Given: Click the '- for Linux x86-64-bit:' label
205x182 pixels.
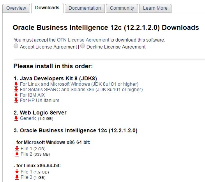Looking at the screenshot, I should [37, 166].
